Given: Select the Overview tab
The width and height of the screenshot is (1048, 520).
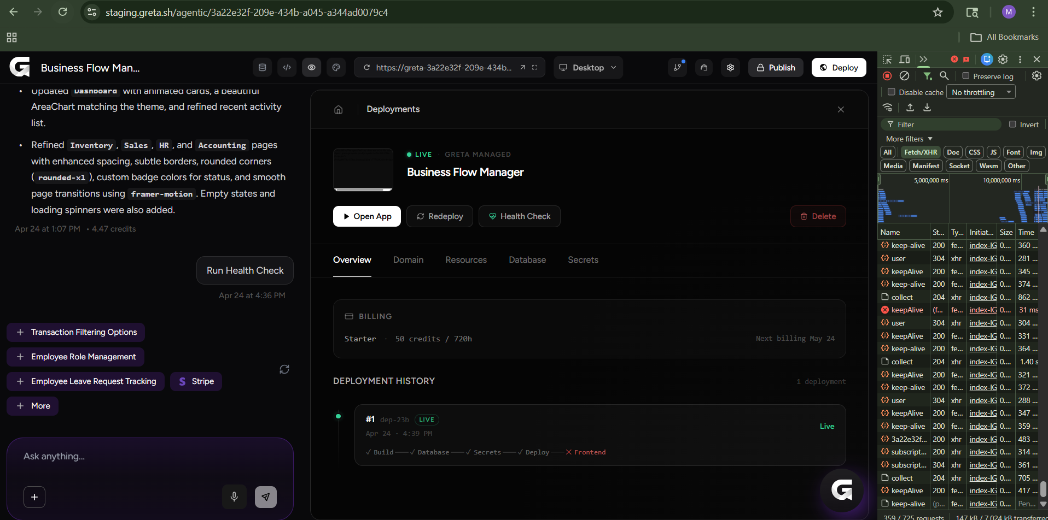Looking at the screenshot, I should (x=352, y=260).
